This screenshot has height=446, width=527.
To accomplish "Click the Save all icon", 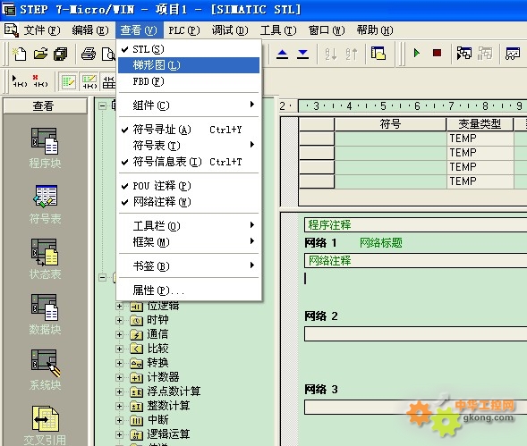I will 61,54.
